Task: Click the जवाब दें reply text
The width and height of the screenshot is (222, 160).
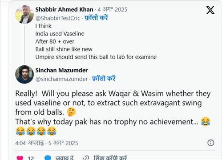Action: point(65,158)
